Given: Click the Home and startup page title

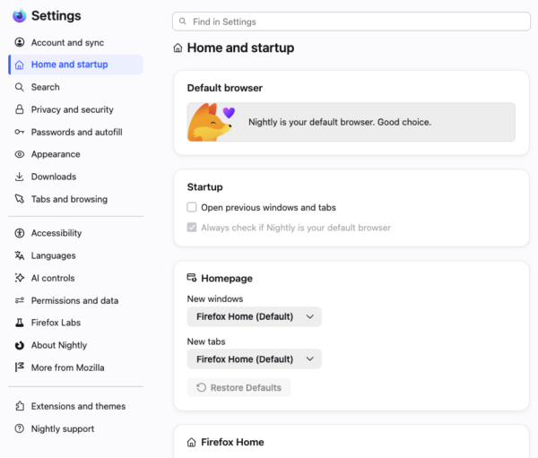Looking at the screenshot, I should pyautogui.click(x=240, y=48).
